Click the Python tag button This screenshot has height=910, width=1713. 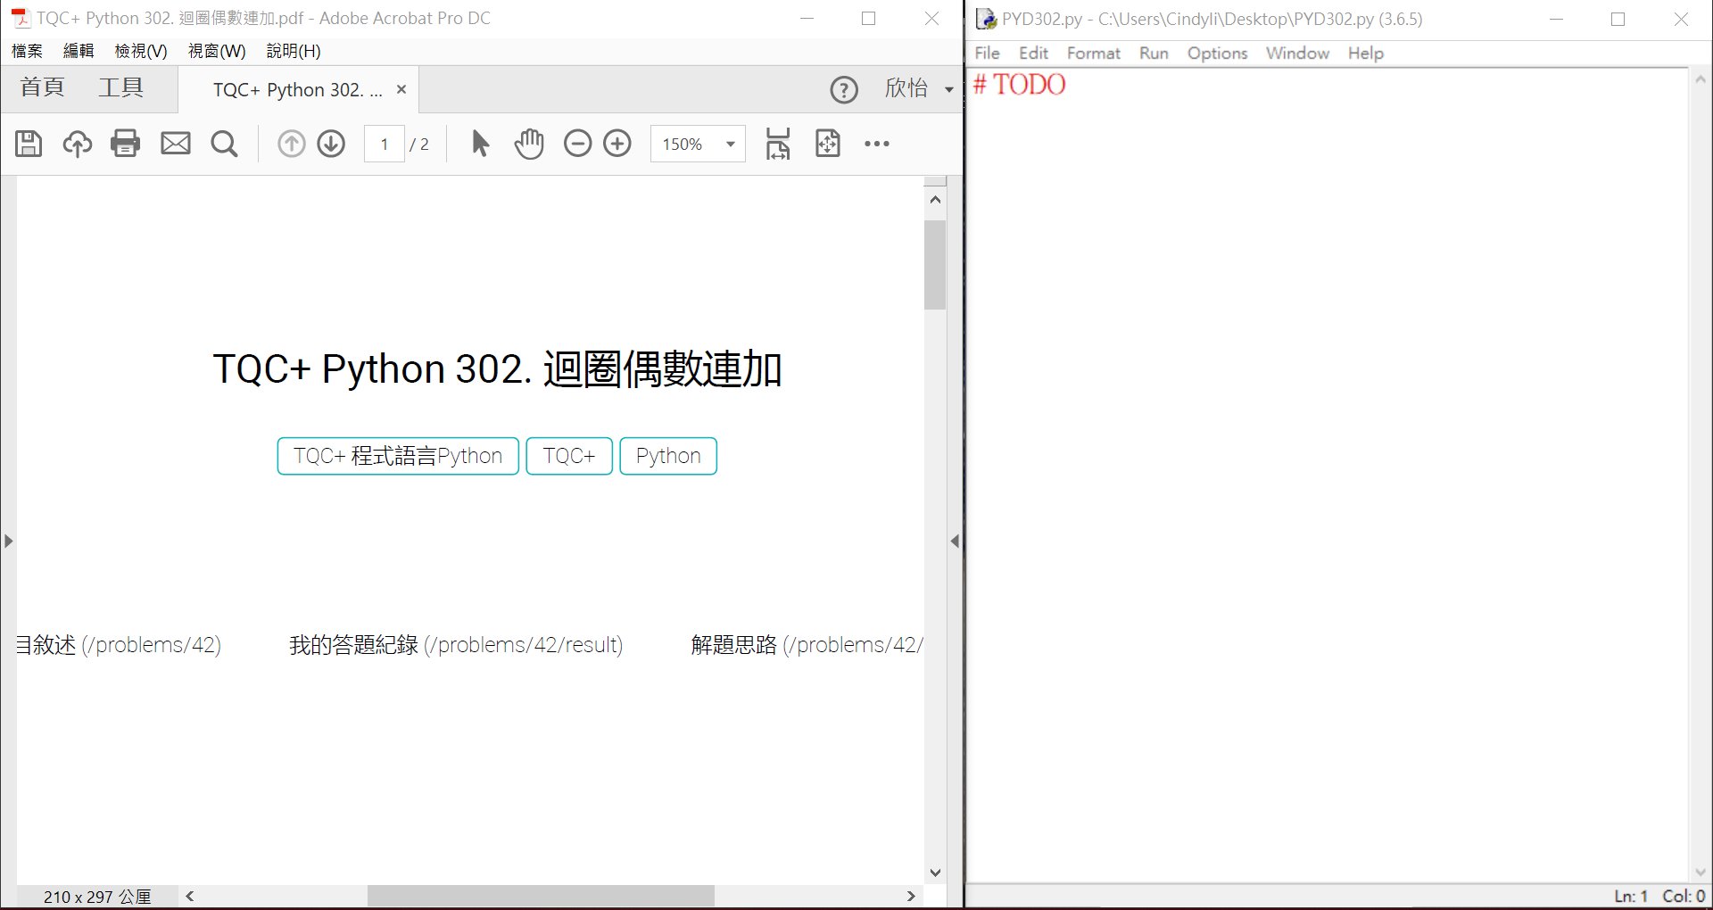pos(668,456)
